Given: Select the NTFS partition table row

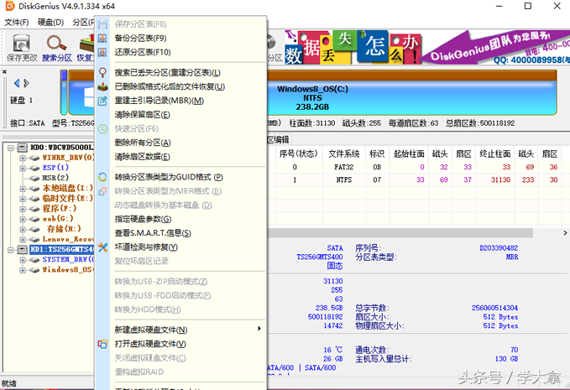Looking at the screenshot, I should point(418,179).
